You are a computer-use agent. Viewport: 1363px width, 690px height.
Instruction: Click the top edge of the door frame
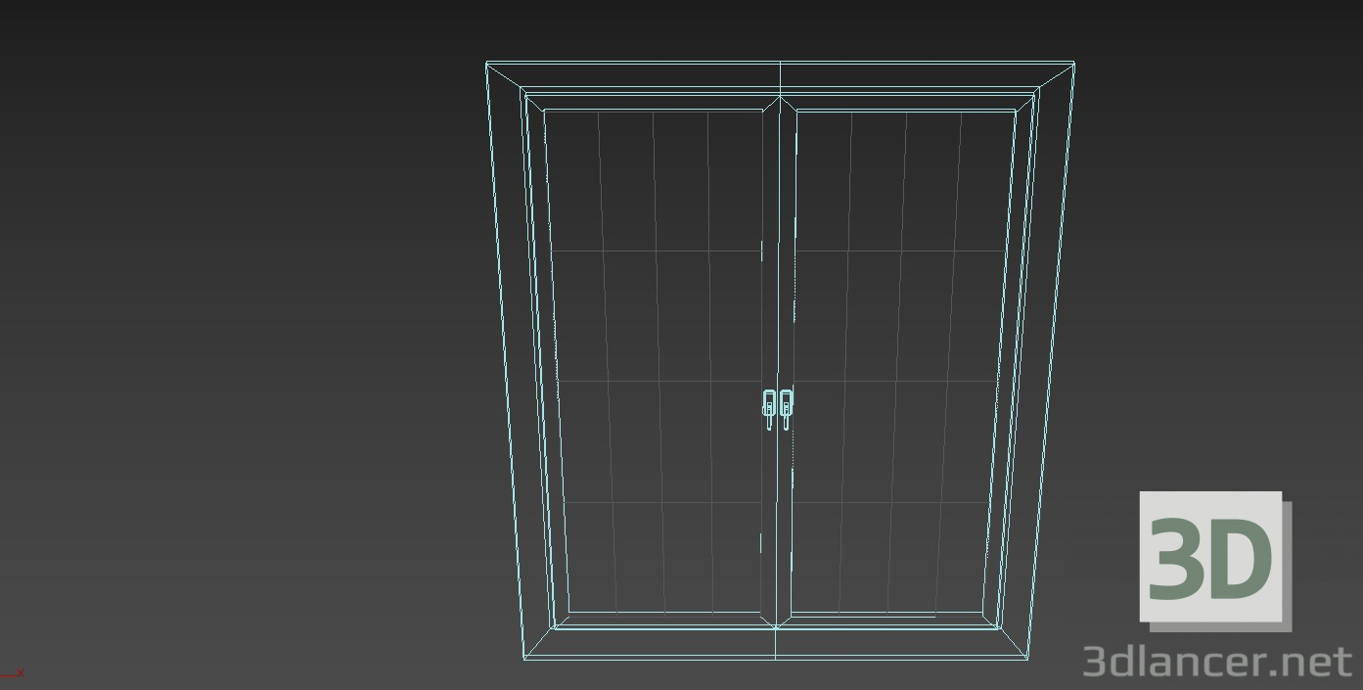click(x=778, y=64)
